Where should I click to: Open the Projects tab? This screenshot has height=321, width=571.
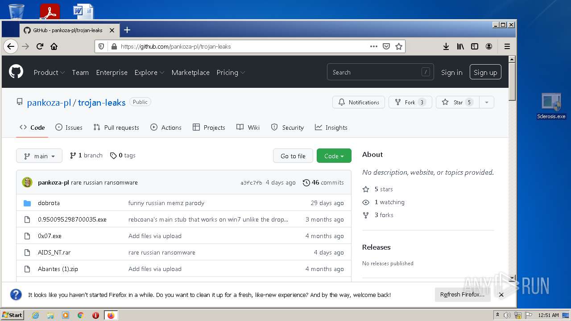point(209,128)
